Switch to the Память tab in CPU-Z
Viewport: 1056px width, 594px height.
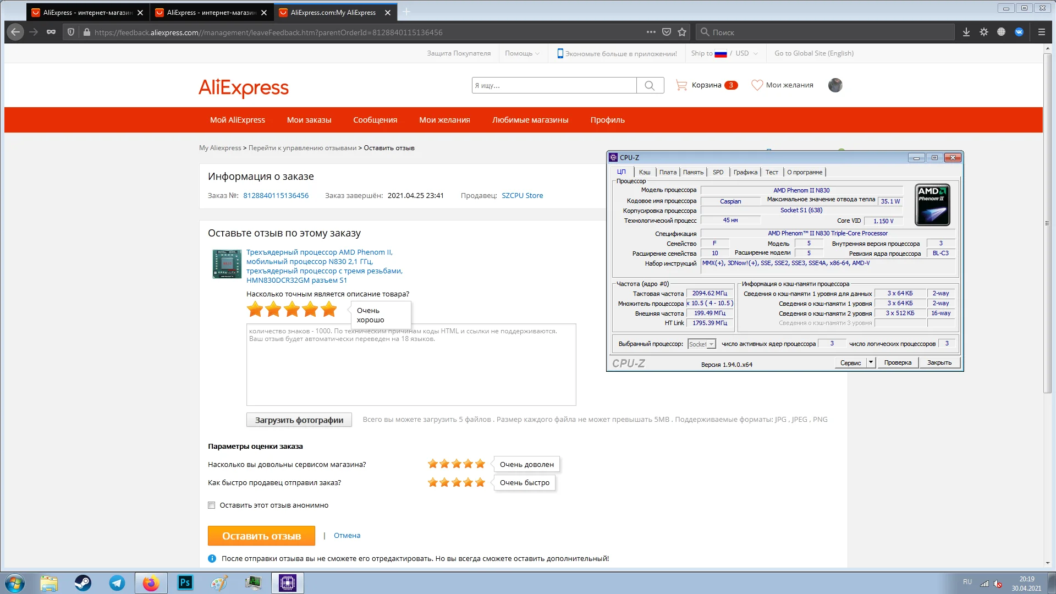(693, 172)
